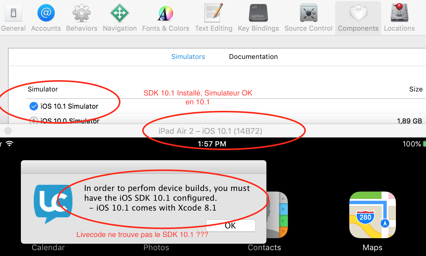
Task: Switch to the Simulators tab
Action: (x=188, y=57)
